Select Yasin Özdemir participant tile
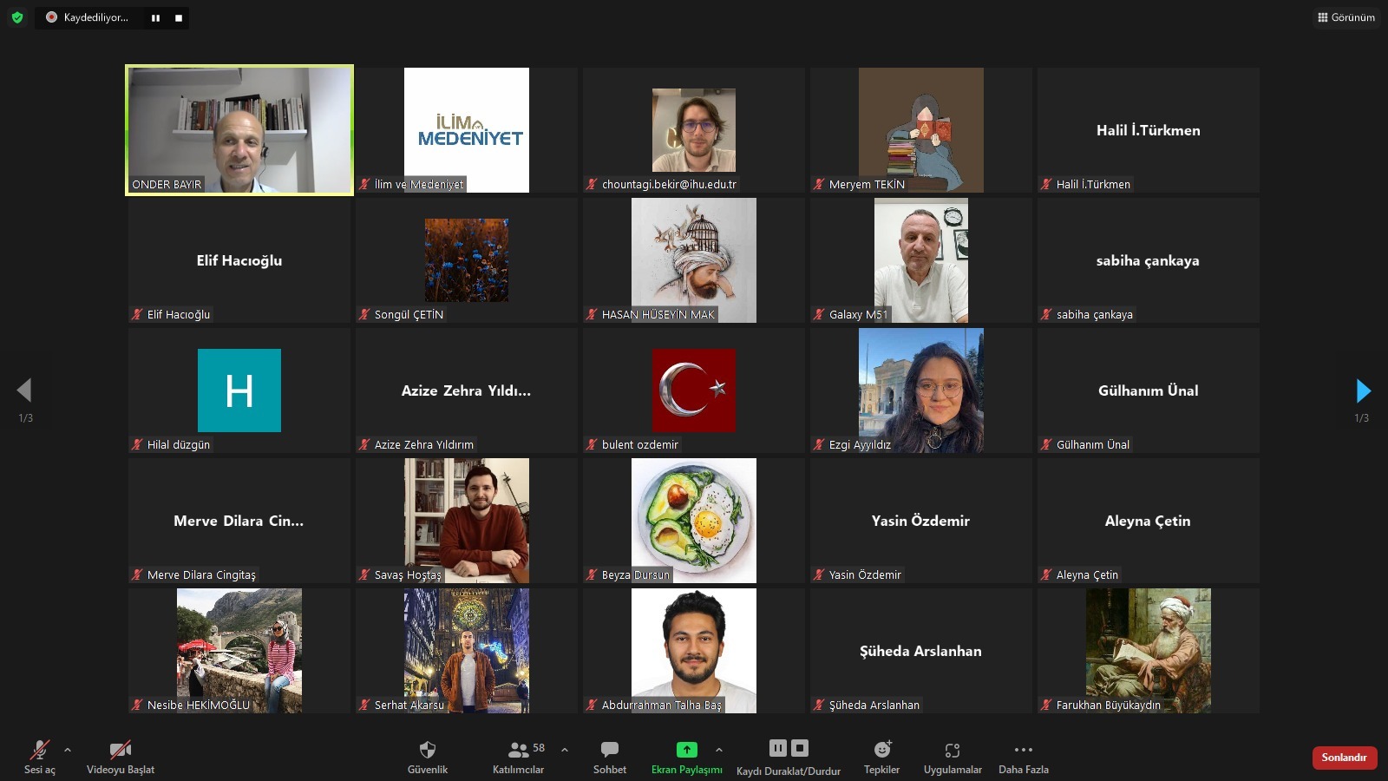Image resolution: width=1388 pixels, height=781 pixels. coord(921,521)
